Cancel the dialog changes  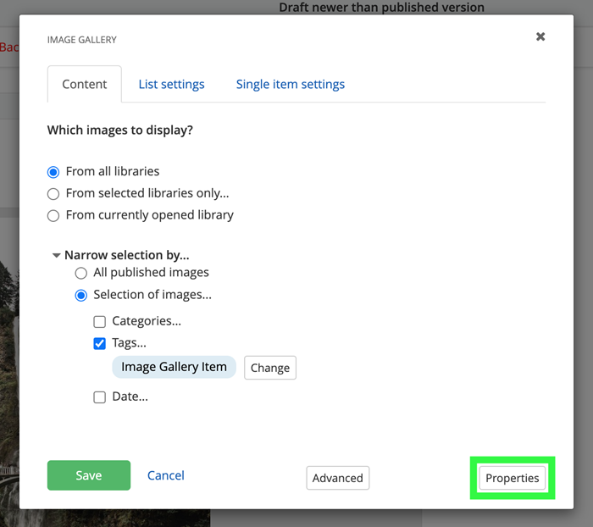coord(166,475)
